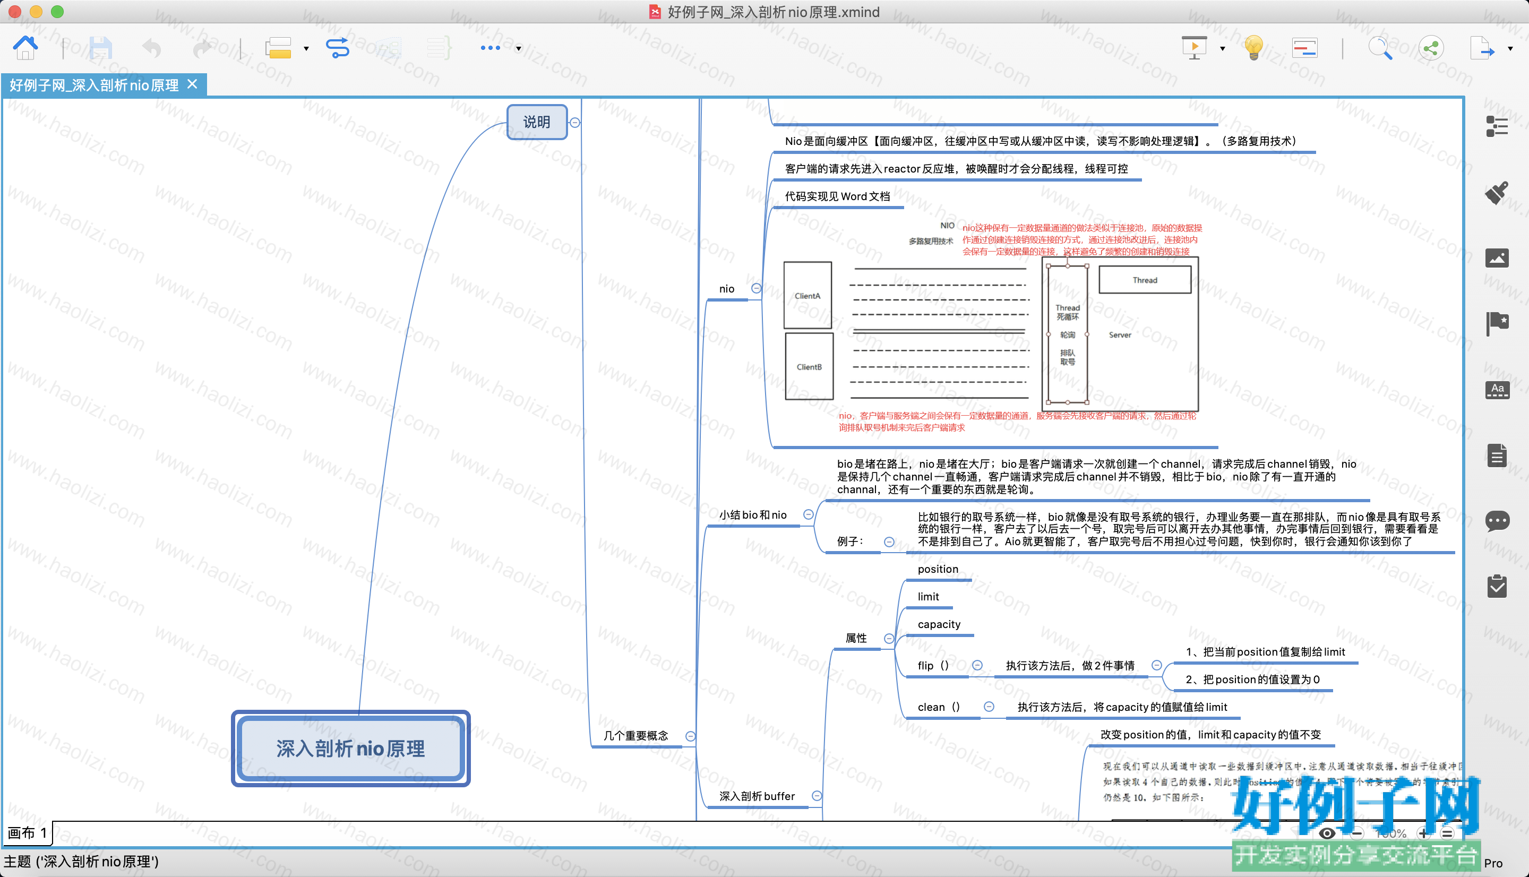Open the Task Info clipboard panel

tap(1497, 586)
